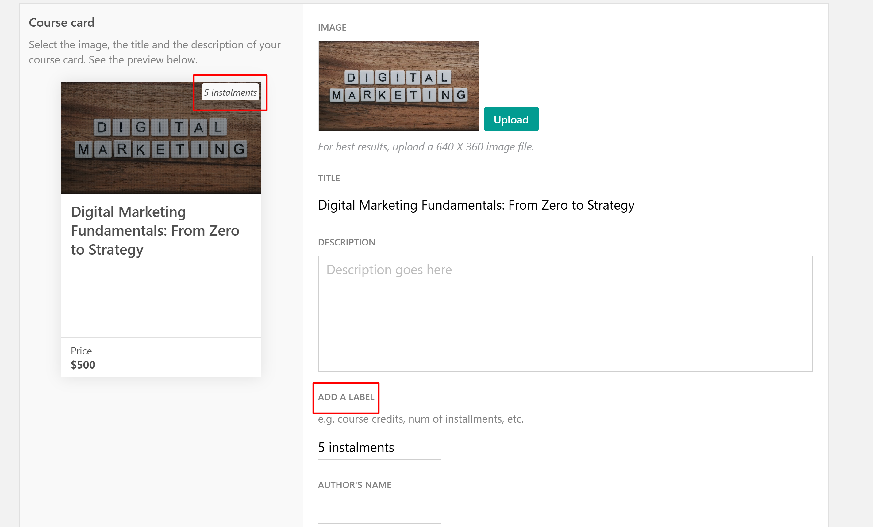This screenshot has width=873, height=527.
Task: Click the TITLE field label
Action: [329, 178]
